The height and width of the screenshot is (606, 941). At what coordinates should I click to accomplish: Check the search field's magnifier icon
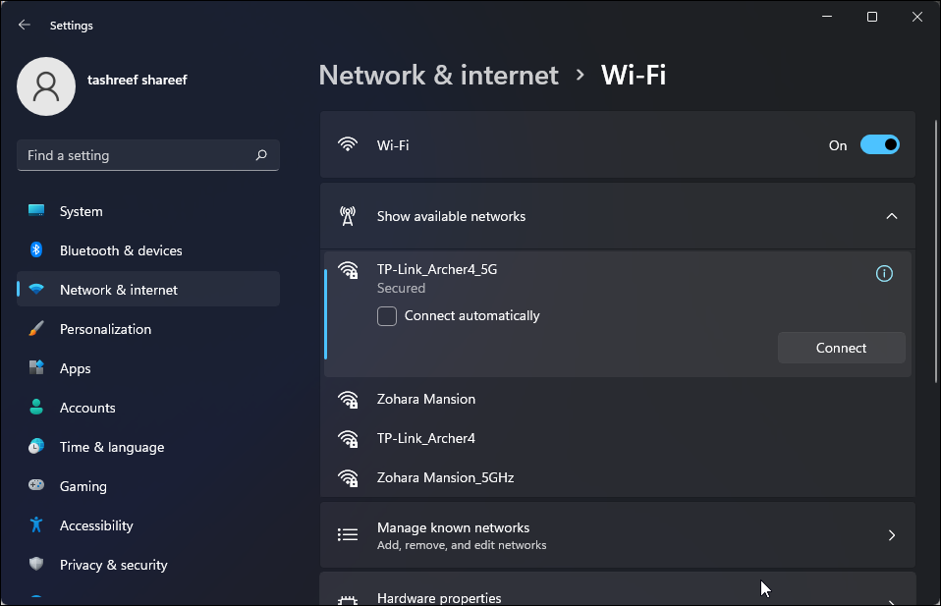(261, 154)
